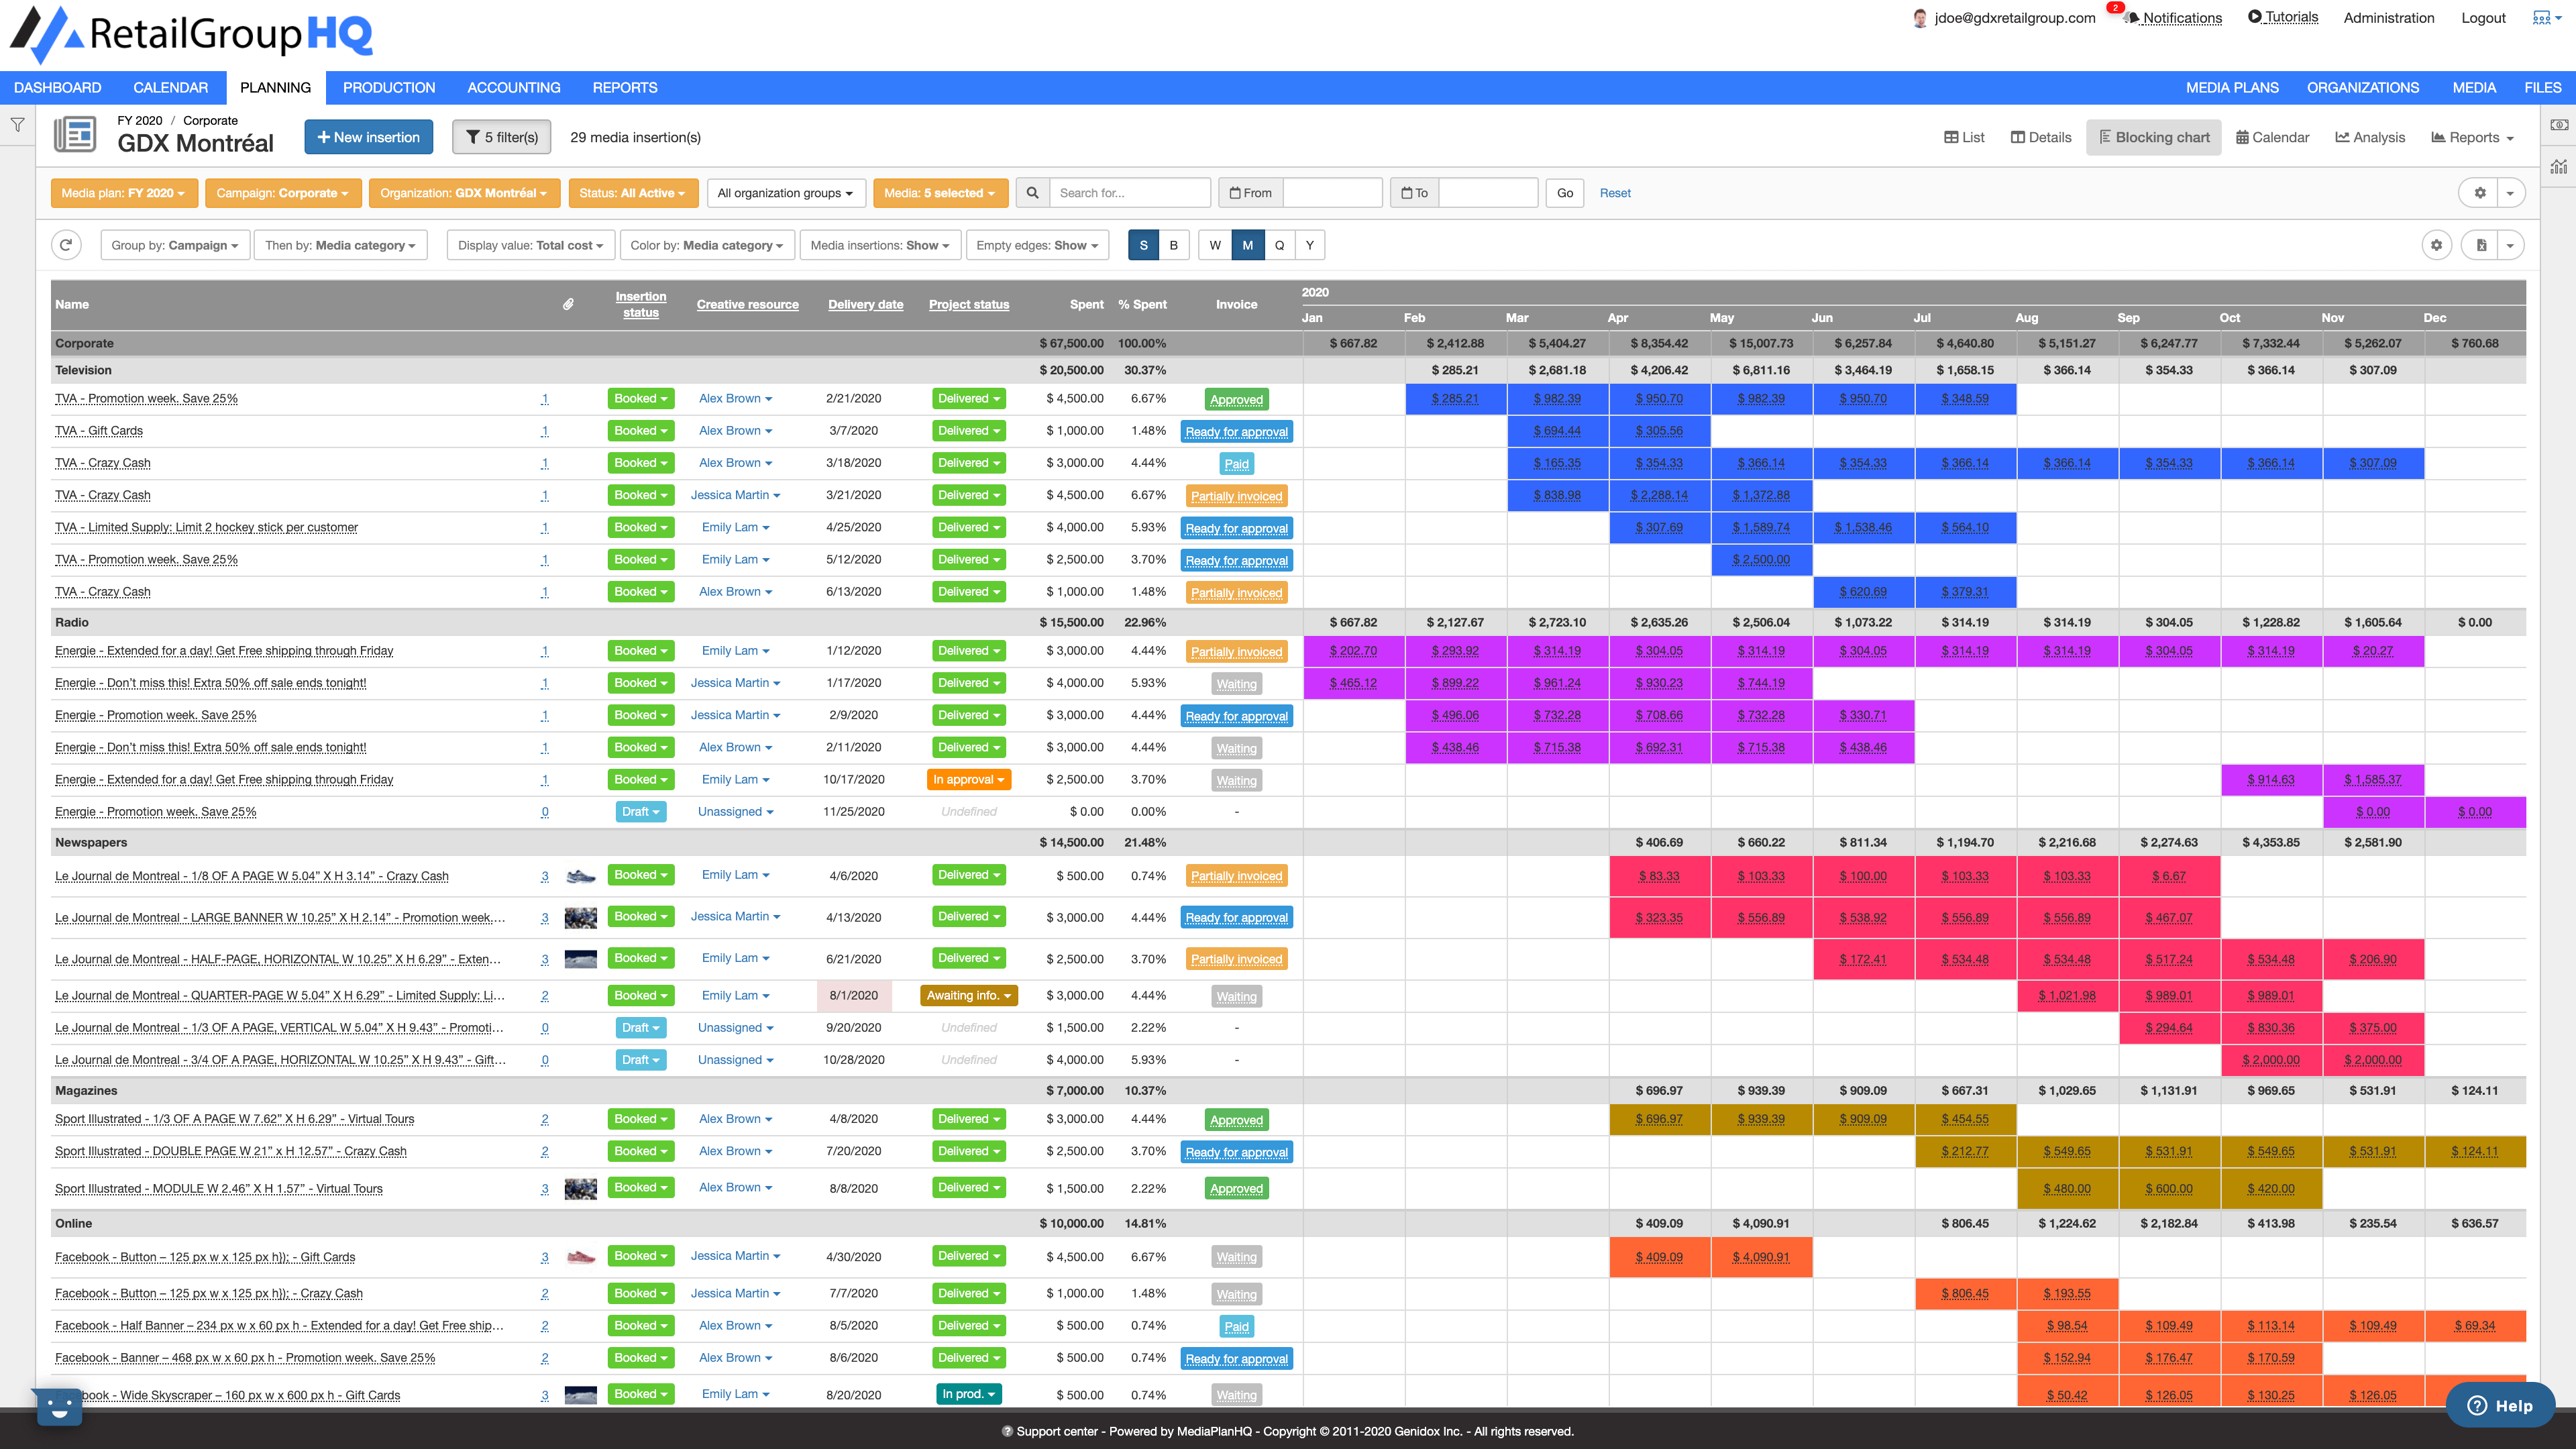The image size is (2576, 1449).
Task: Click in the Search for field
Action: pos(1130,193)
